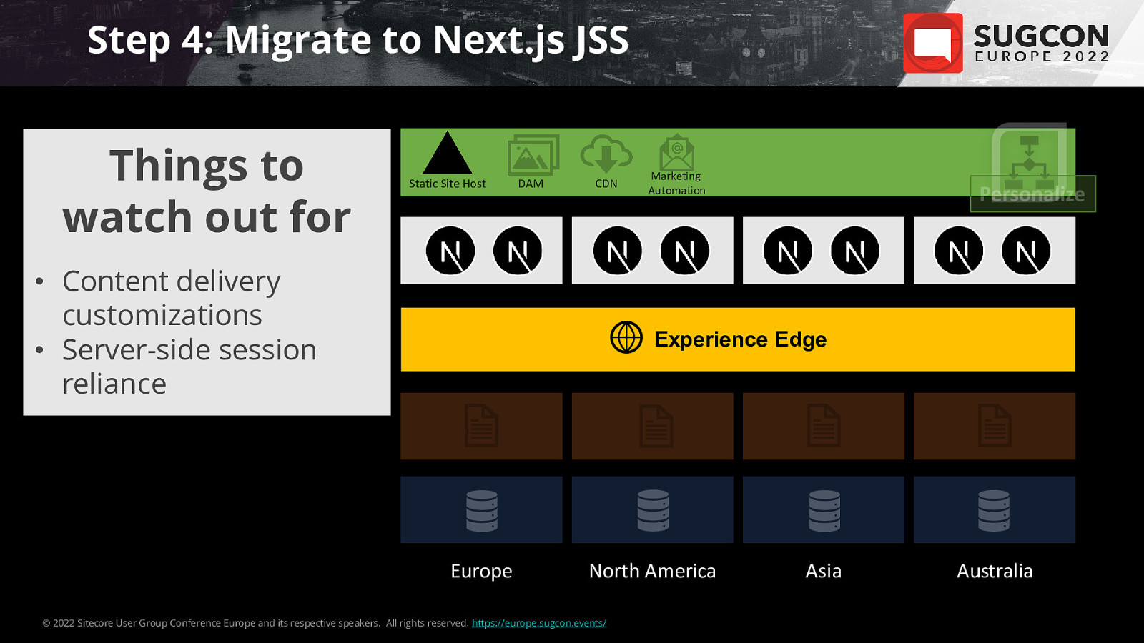The width and height of the screenshot is (1144, 643).
Task: Click the DAM label text
Action: click(531, 184)
